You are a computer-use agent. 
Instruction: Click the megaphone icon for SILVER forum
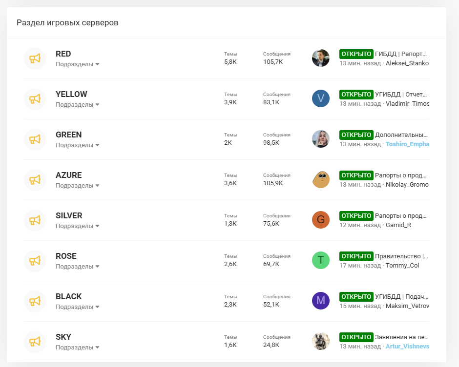coord(35,220)
